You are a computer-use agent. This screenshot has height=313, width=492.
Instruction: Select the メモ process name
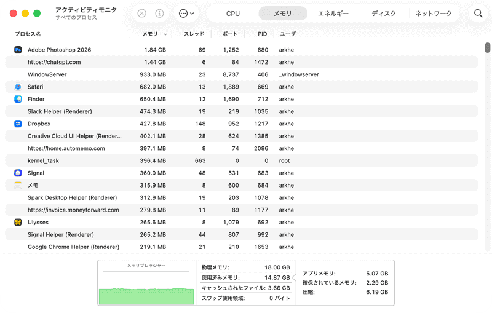(x=33, y=185)
